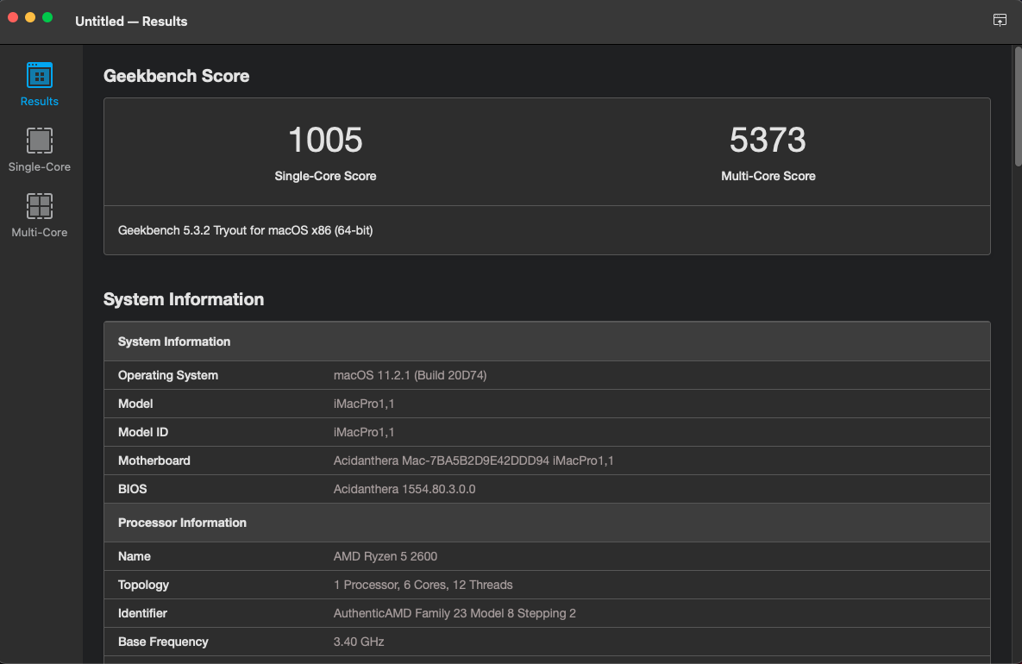Click the "Untitled — Results" window title
The height and width of the screenshot is (664, 1022).
coord(131,21)
